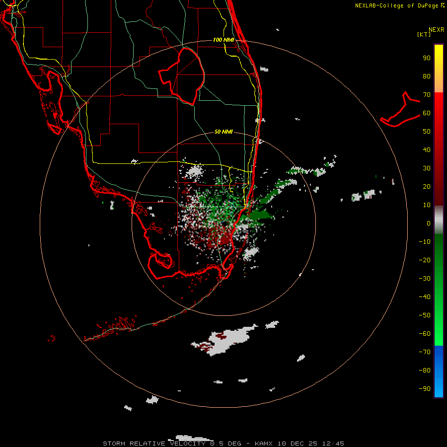Image resolution: width=447 pixels, height=447 pixels.
Task: Click the "80" value on the velocity scale
Action: coord(427,76)
